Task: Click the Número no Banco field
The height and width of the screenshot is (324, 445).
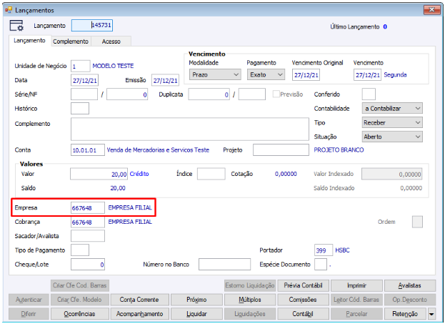Action: click(x=224, y=265)
